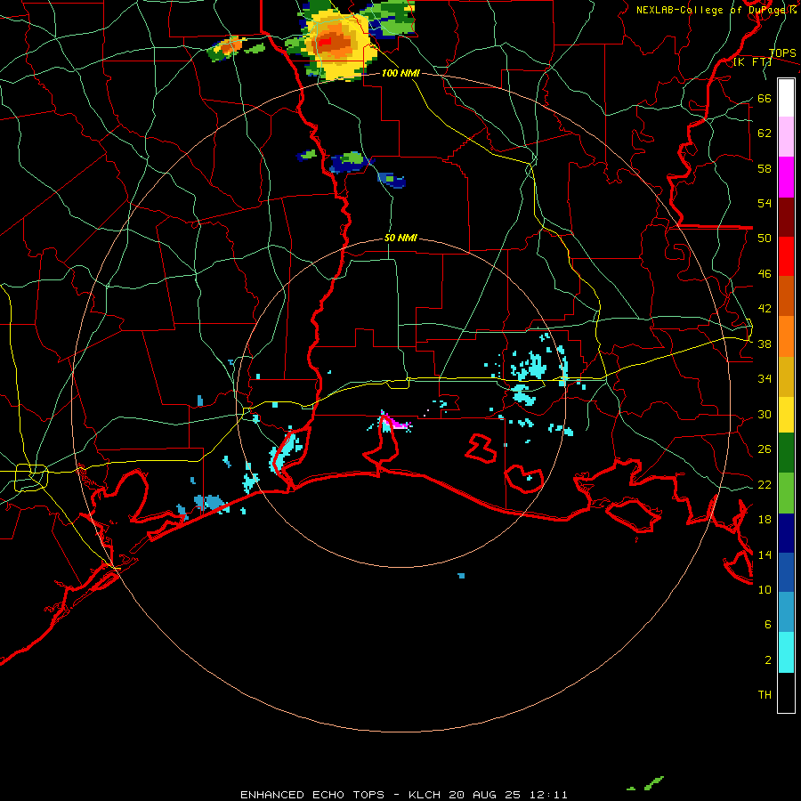Screen dimensions: 801x801
Task: Select the light green legend swatch
Action: pyautogui.click(x=786, y=493)
